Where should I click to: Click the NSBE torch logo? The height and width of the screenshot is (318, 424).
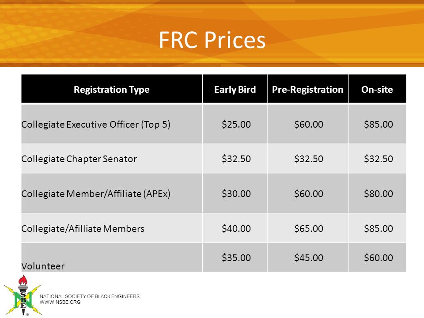(x=23, y=295)
